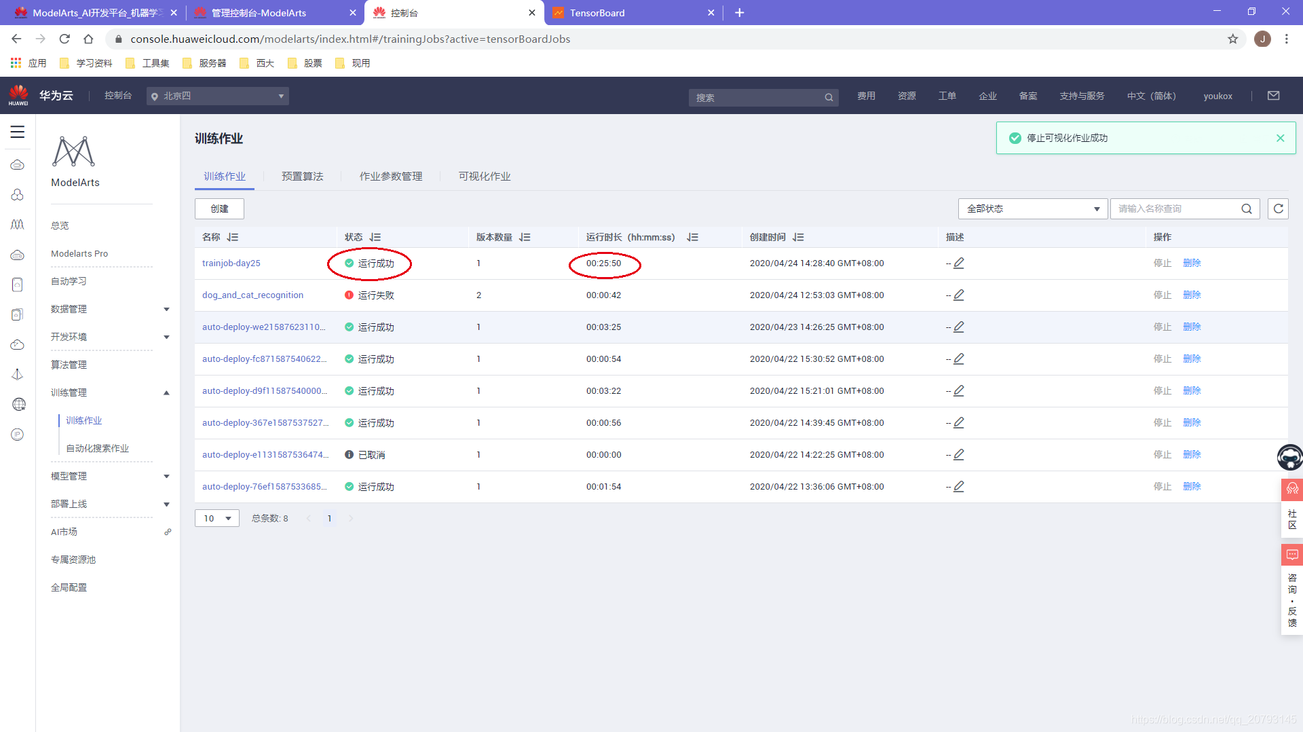Screen dimensions: 1303x732
Task: Click the search magnifier in header search box
Action: pos(829,98)
